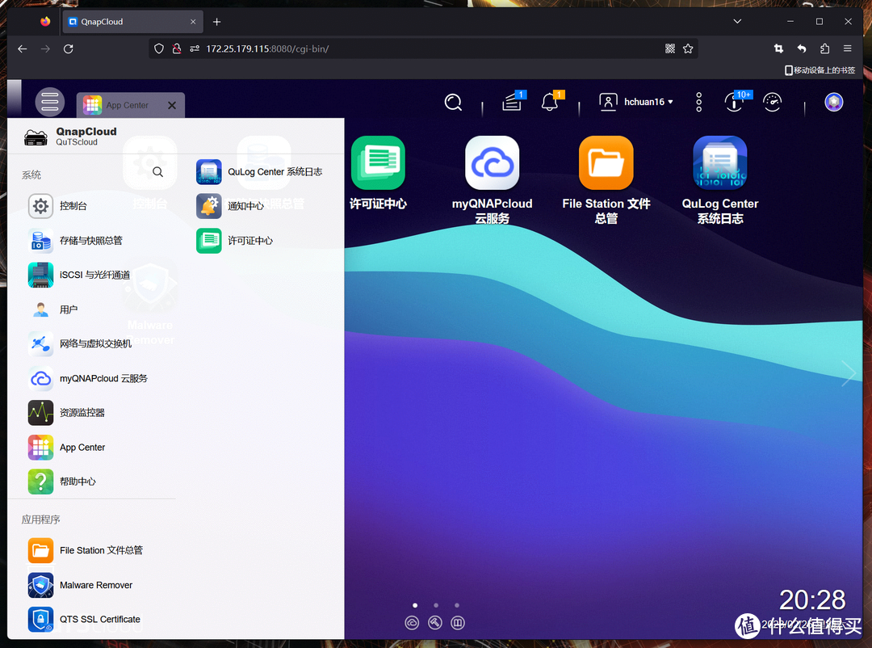The width and height of the screenshot is (872, 648).
Task: Open the dashboard gauge icon
Action: (x=772, y=102)
